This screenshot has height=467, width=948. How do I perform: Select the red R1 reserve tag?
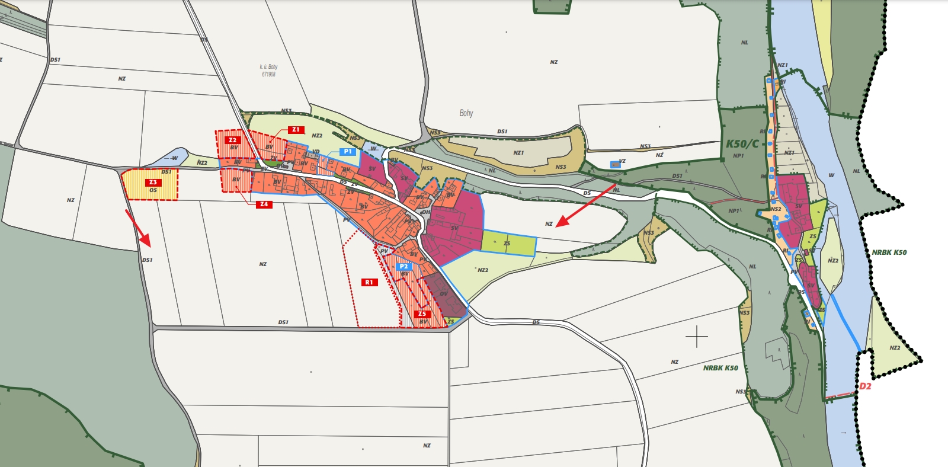[x=369, y=283]
